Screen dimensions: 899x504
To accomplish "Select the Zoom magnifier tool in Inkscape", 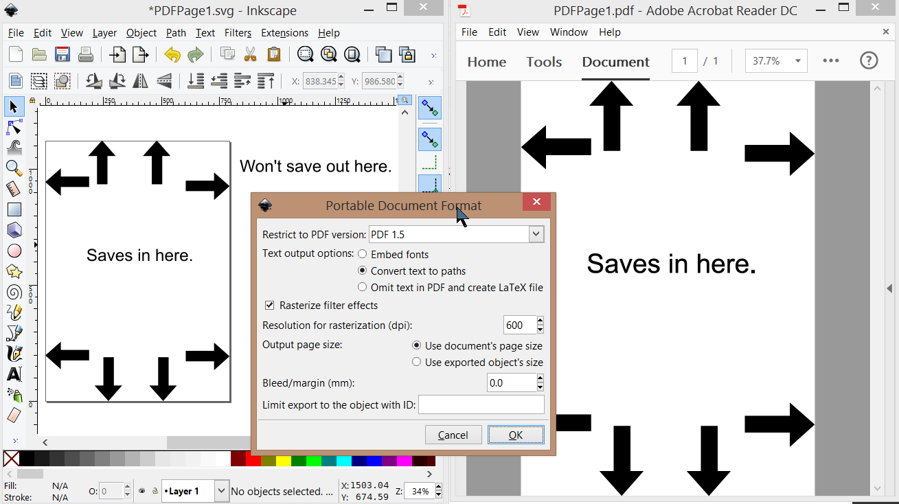I will pyautogui.click(x=14, y=168).
